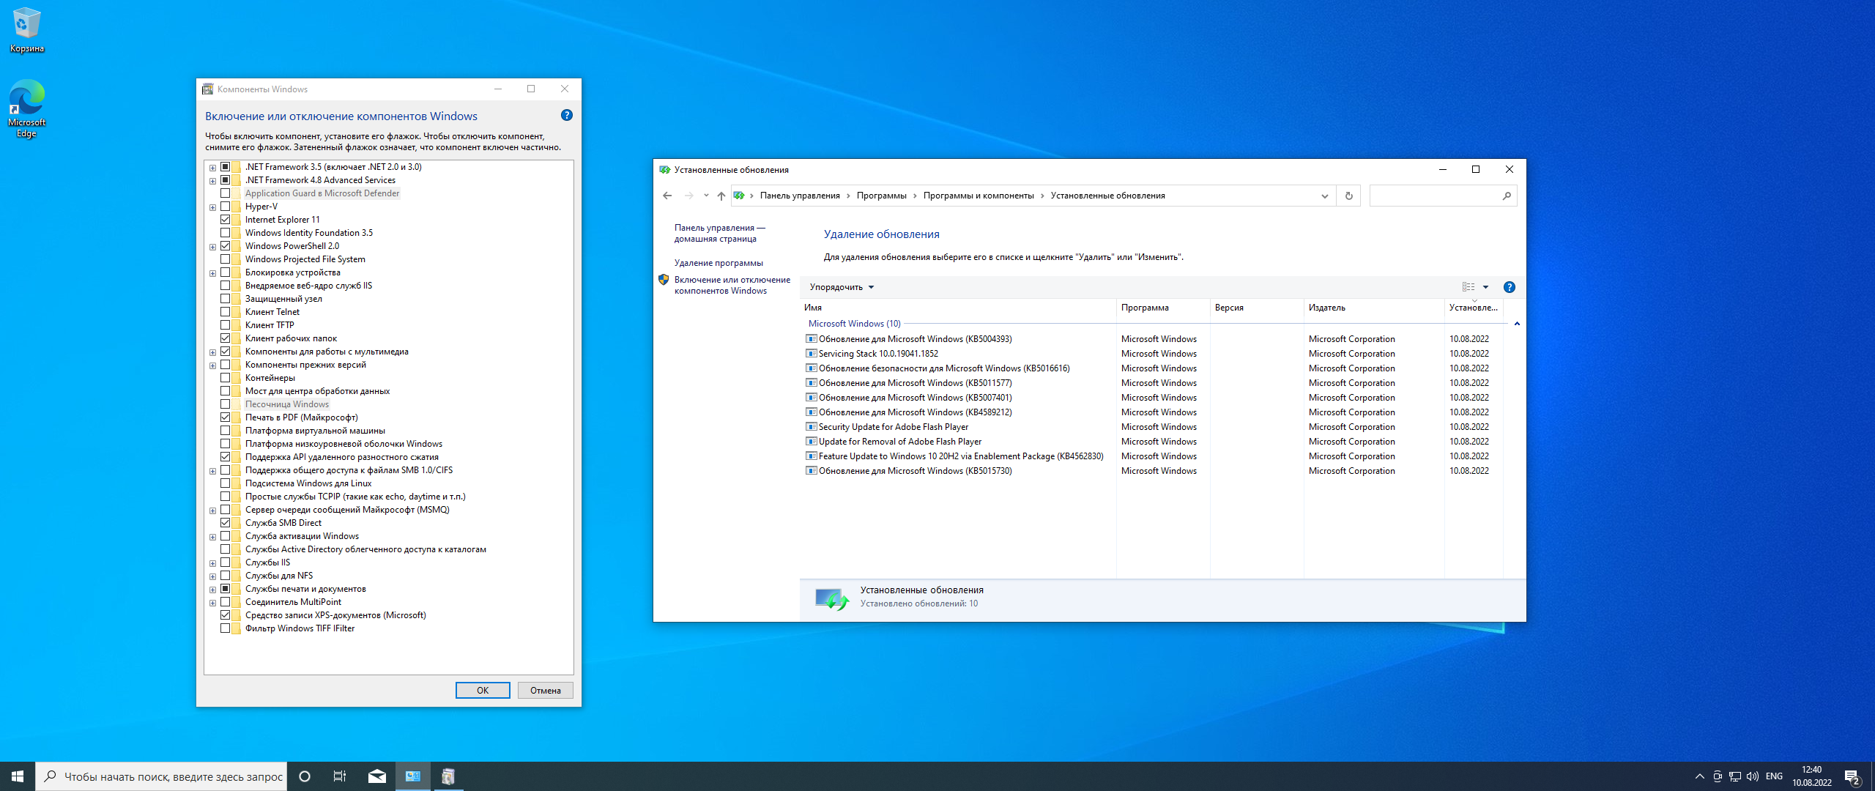This screenshot has width=1875, height=791.
Task: Click OK in Windows Features dialog
Action: click(x=483, y=691)
